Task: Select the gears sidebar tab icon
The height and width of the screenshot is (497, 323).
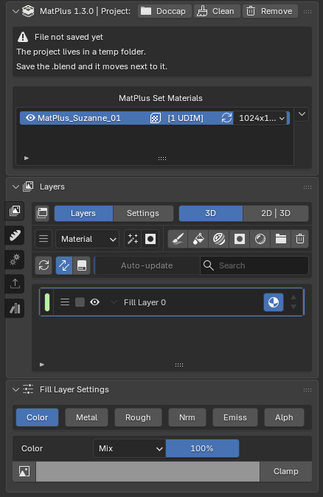Action: tap(15, 260)
